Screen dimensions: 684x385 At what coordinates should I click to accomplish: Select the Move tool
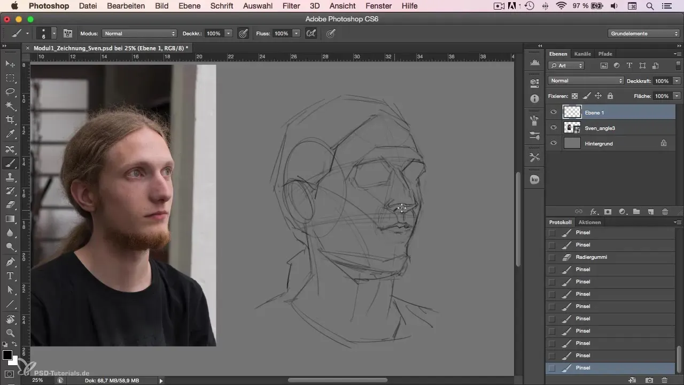tap(10, 64)
